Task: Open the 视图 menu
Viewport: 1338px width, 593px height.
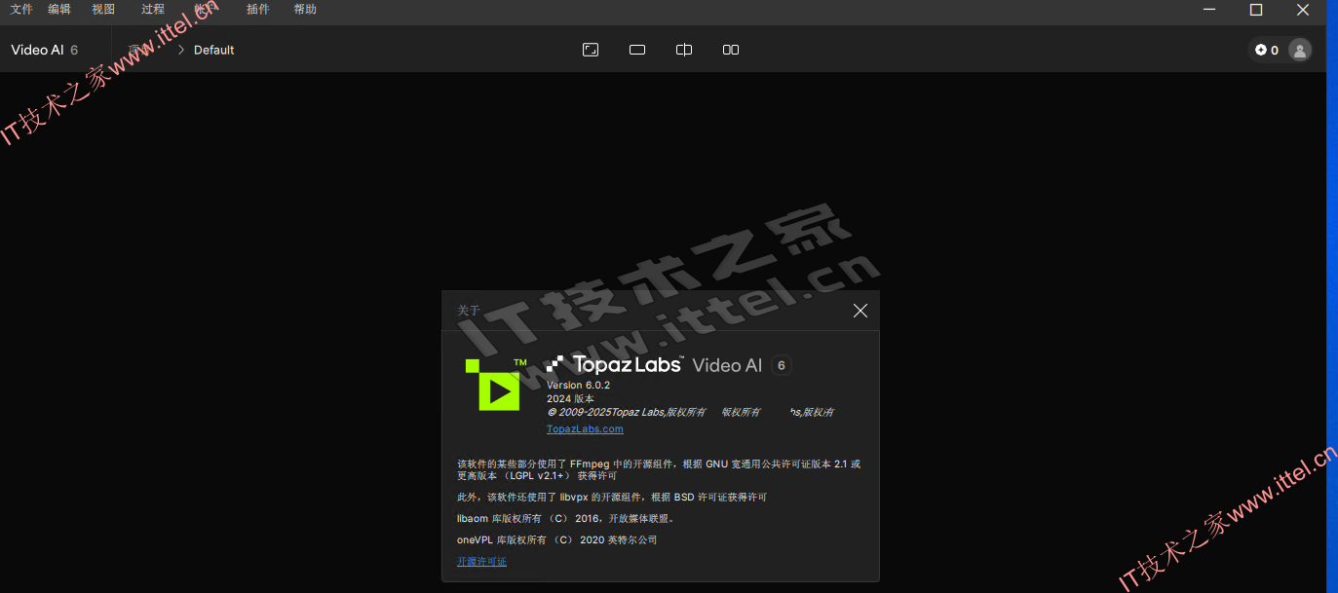Action: [x=103, y=10]
